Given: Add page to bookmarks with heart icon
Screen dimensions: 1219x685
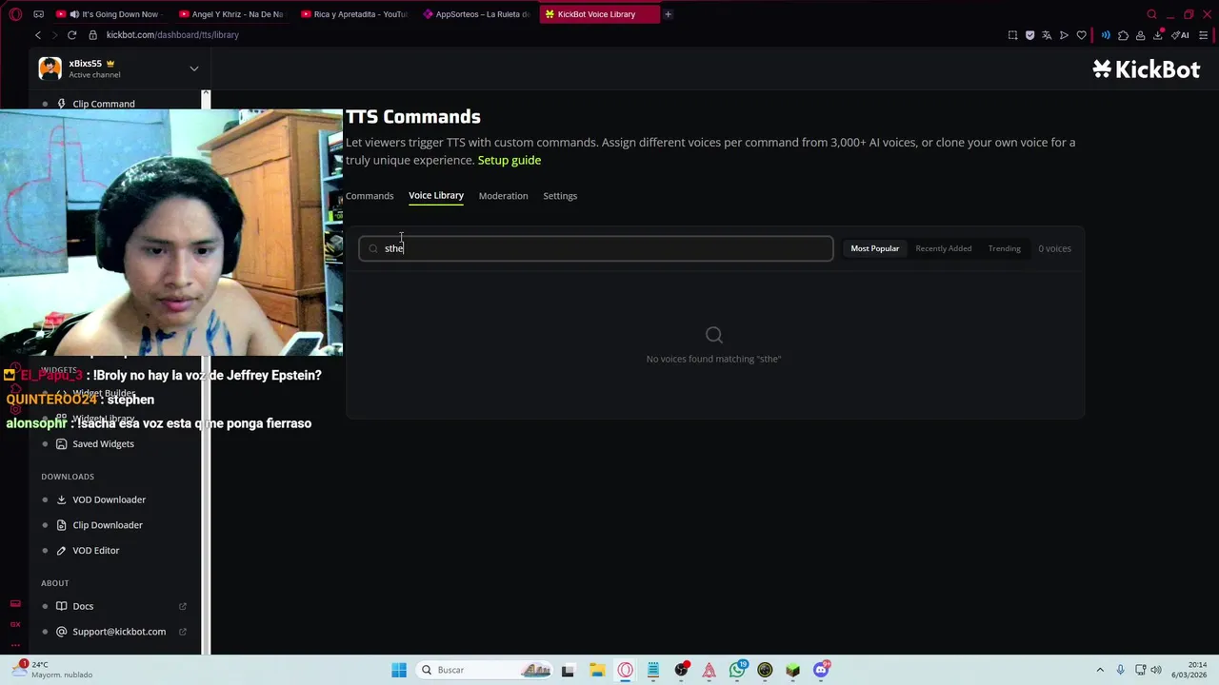Looking at the screenshot, I should (1081, 35).
